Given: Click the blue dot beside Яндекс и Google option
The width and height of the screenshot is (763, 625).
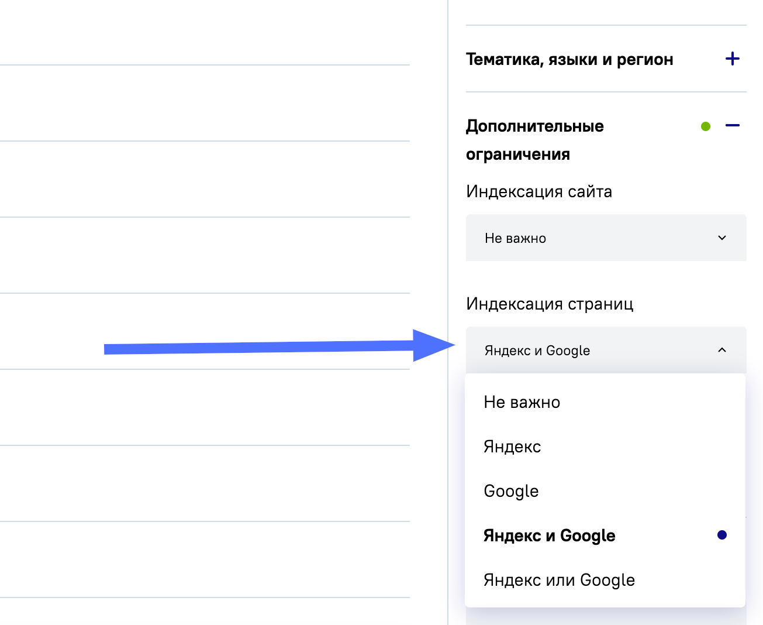Looking at the screenshot, I should coord(722,535).
